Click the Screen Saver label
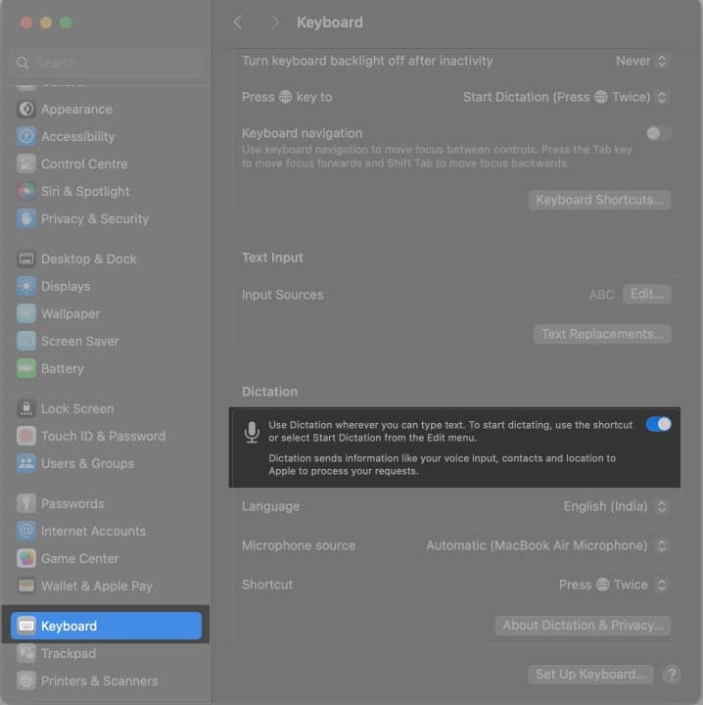This screenshot has width=703, height=705. 79,342
